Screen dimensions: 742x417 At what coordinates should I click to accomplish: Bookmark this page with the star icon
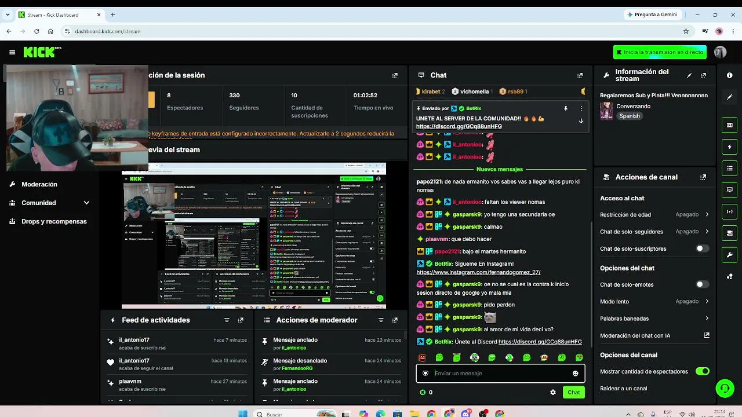686,31
